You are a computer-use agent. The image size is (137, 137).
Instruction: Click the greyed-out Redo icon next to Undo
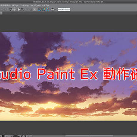(x=6, y=10)
